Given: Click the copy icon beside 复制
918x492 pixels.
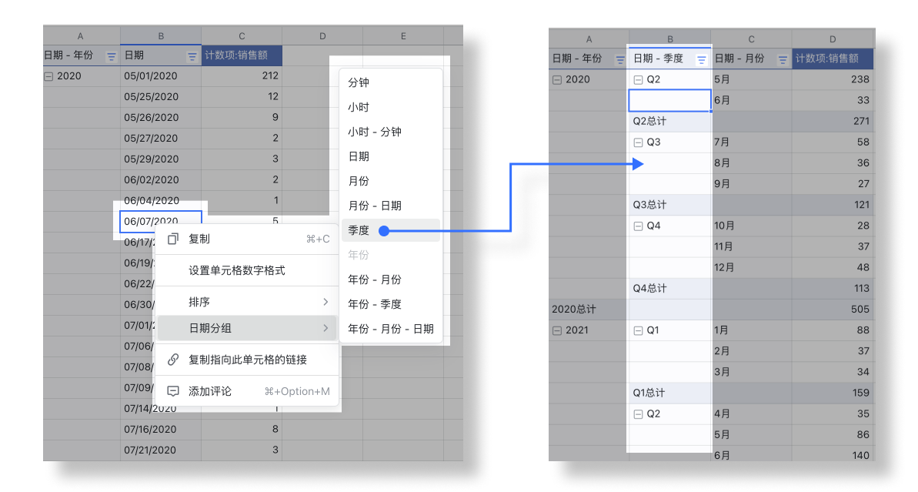Looking at the screenshot, I should click(173, 239).
